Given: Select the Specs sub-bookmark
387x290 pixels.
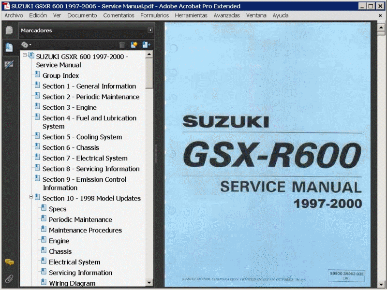Looking at the screenshot, I should point(58,209).
